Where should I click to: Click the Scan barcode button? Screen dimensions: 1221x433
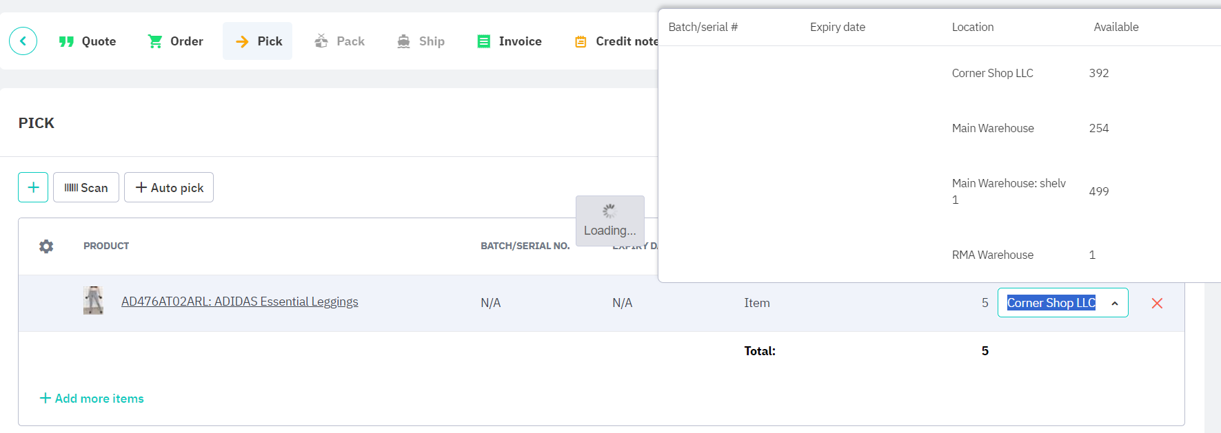pyautogui.click(x=86, y=187)
